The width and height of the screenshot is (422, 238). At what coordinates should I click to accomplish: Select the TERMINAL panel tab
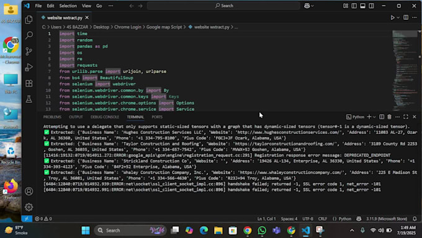point(135,117)
